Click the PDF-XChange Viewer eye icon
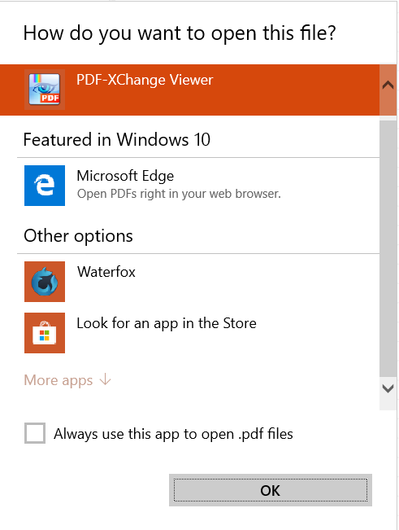The width and height of the screenshot is (399, 530). pos(45,90)
